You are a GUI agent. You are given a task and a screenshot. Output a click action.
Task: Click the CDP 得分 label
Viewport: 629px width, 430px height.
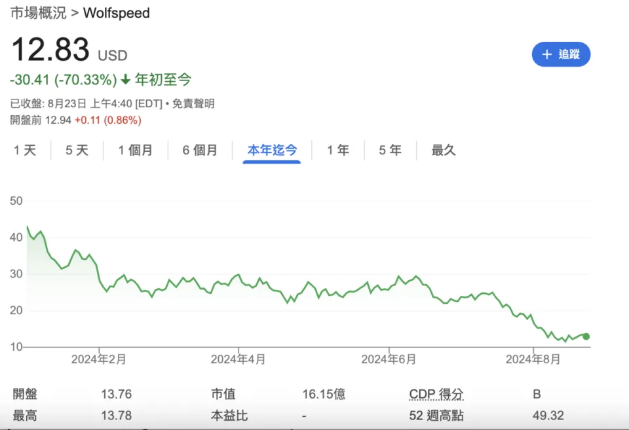point(436,395)
